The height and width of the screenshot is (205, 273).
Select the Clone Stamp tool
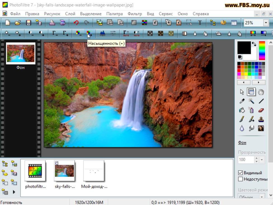(261, 119)
